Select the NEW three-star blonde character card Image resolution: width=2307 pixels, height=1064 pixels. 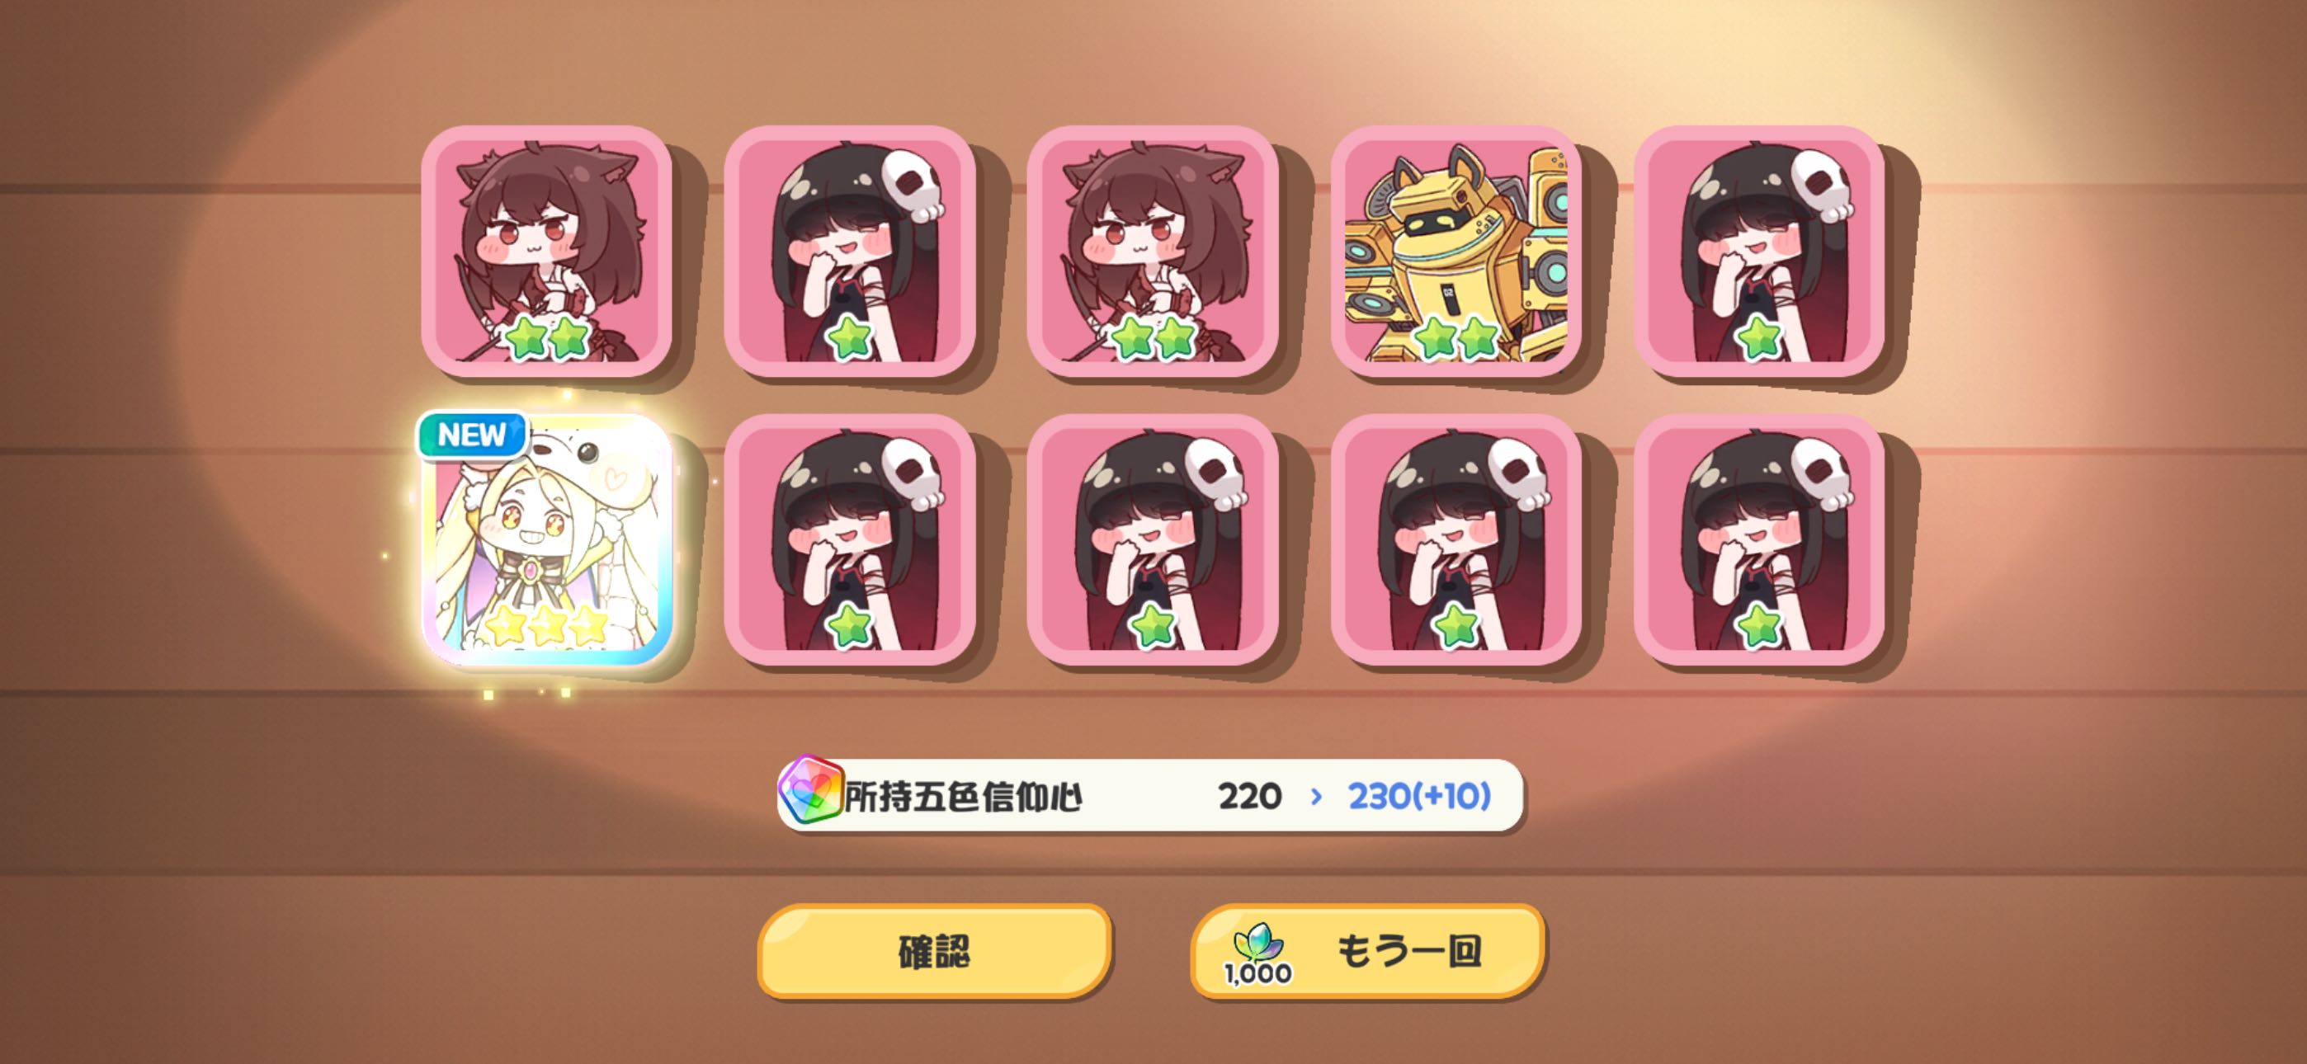pyautogui.click(x=546, y=539)
